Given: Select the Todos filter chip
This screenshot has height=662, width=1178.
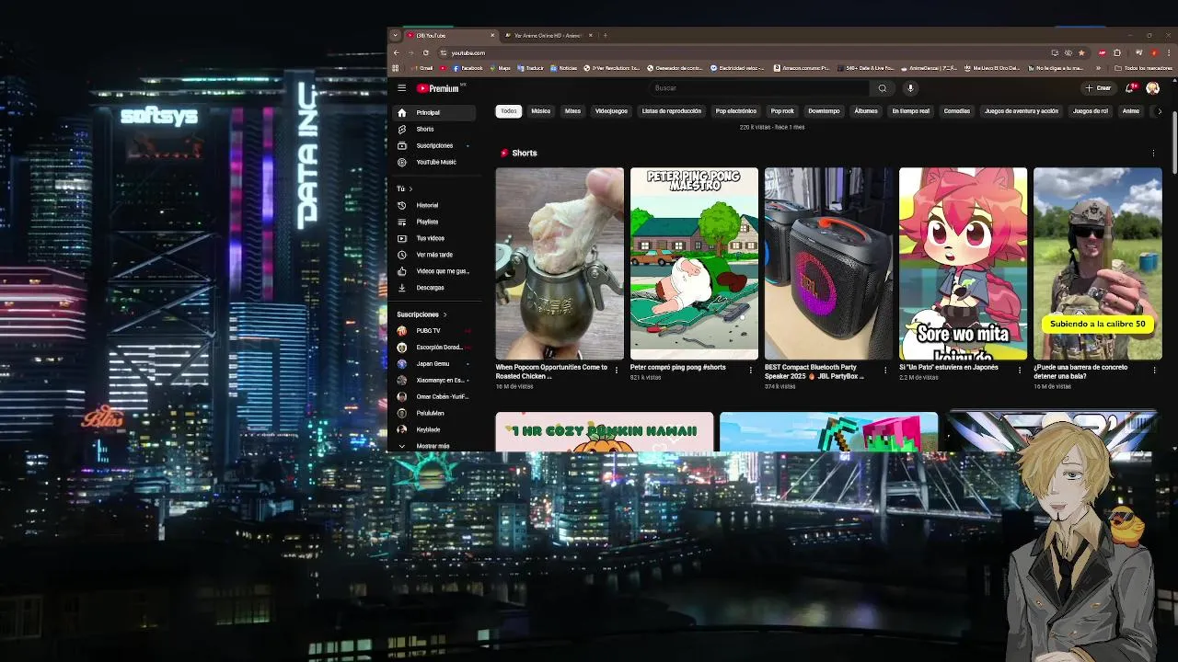Looking at the screenshot, I should [x=509, y=111].
